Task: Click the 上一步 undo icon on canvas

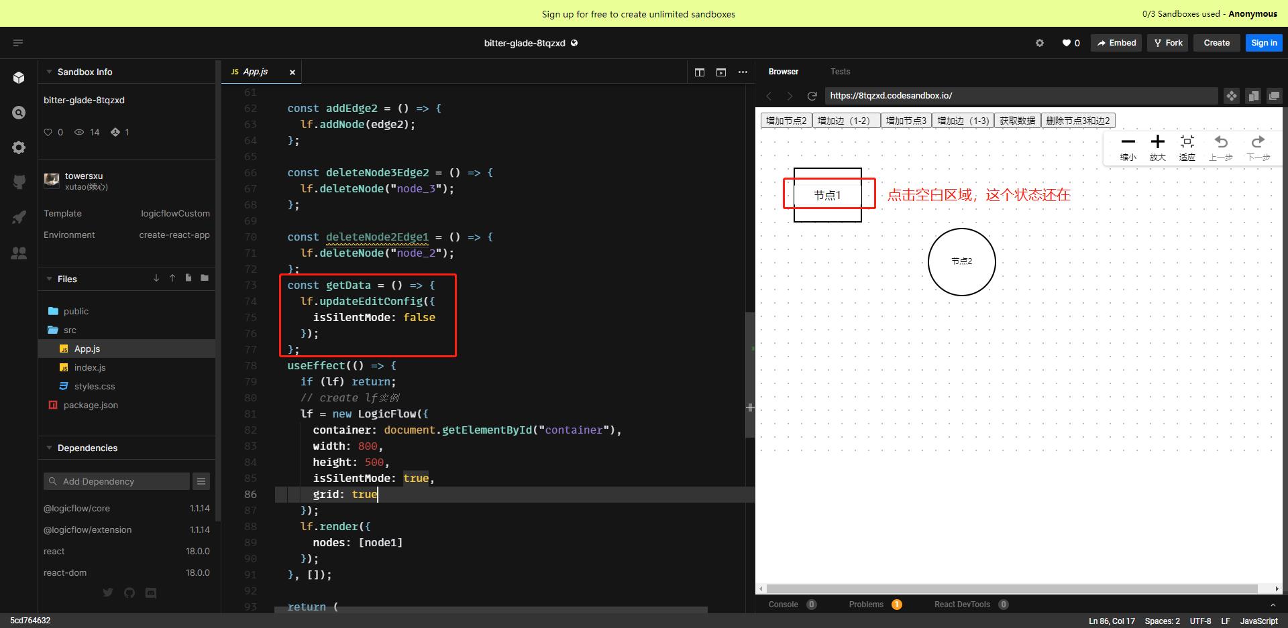Action: click(x=1222, y=141)
